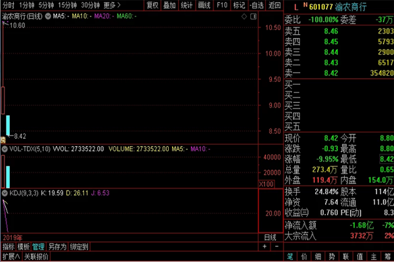The image size is (394, 262).
Task: Open the 模板 templates tab
Action: pos(24,247)
